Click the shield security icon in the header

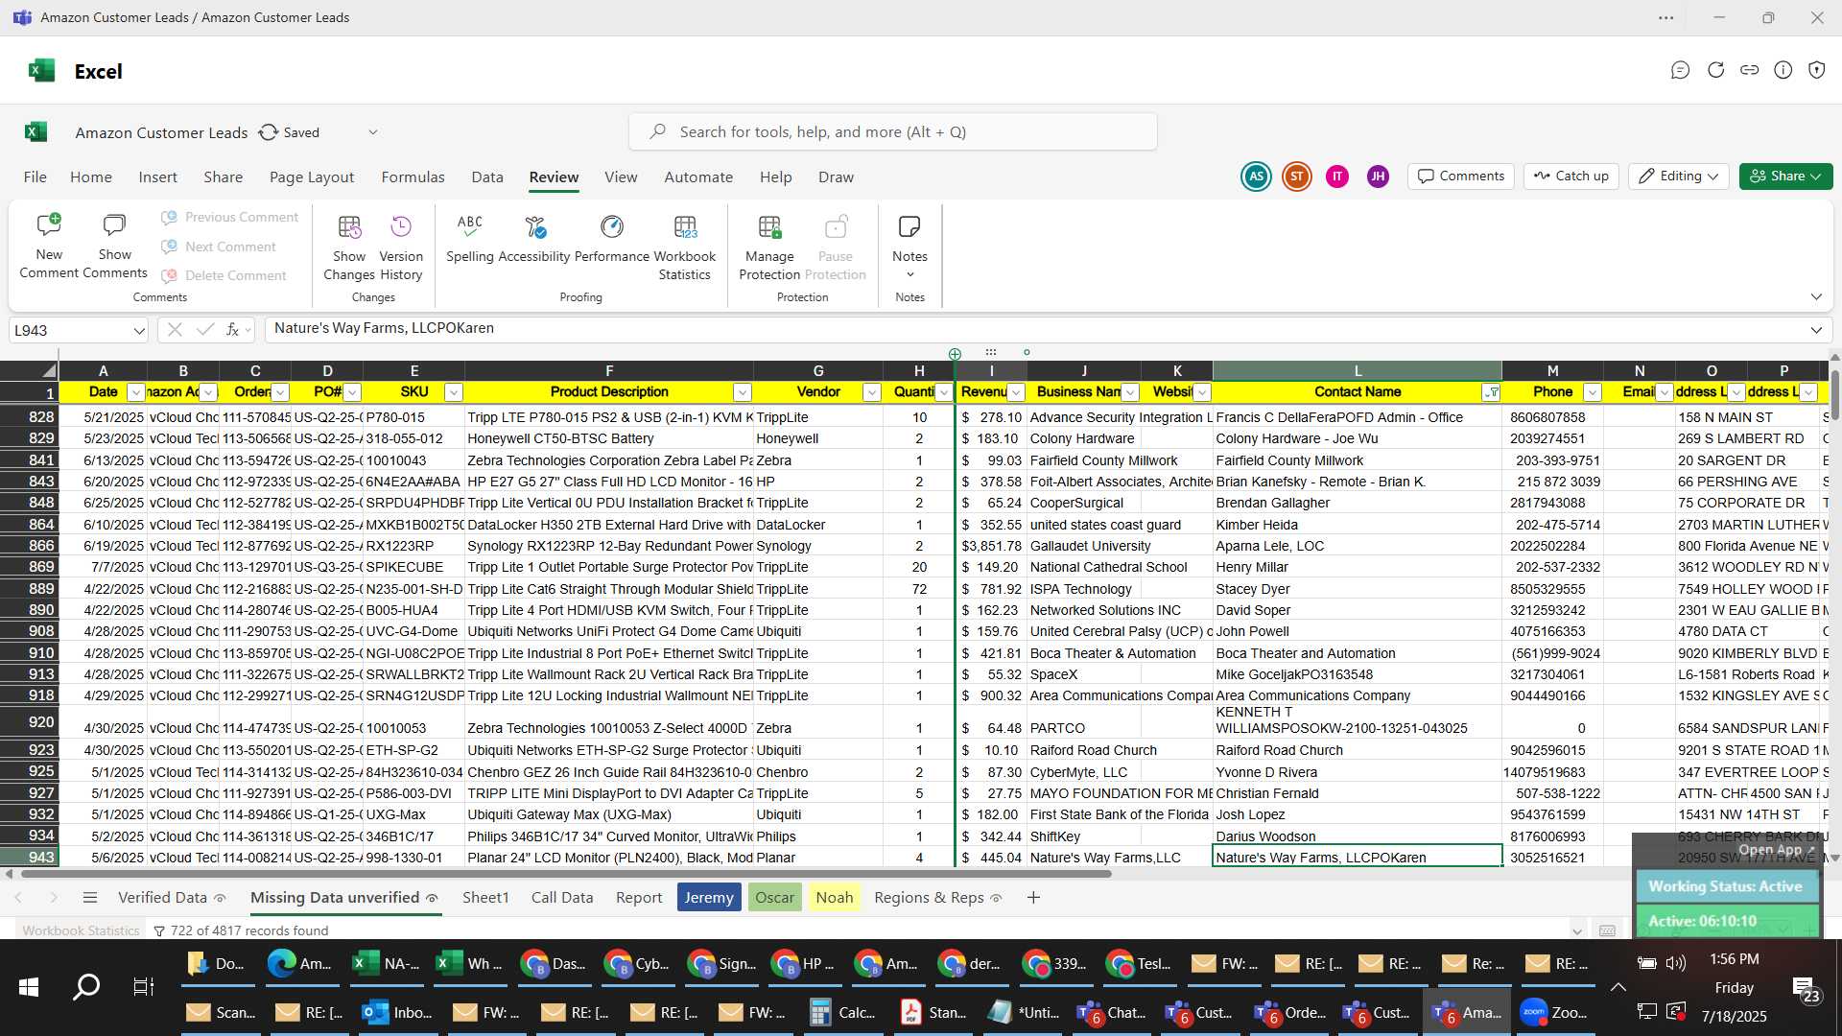1817,70
